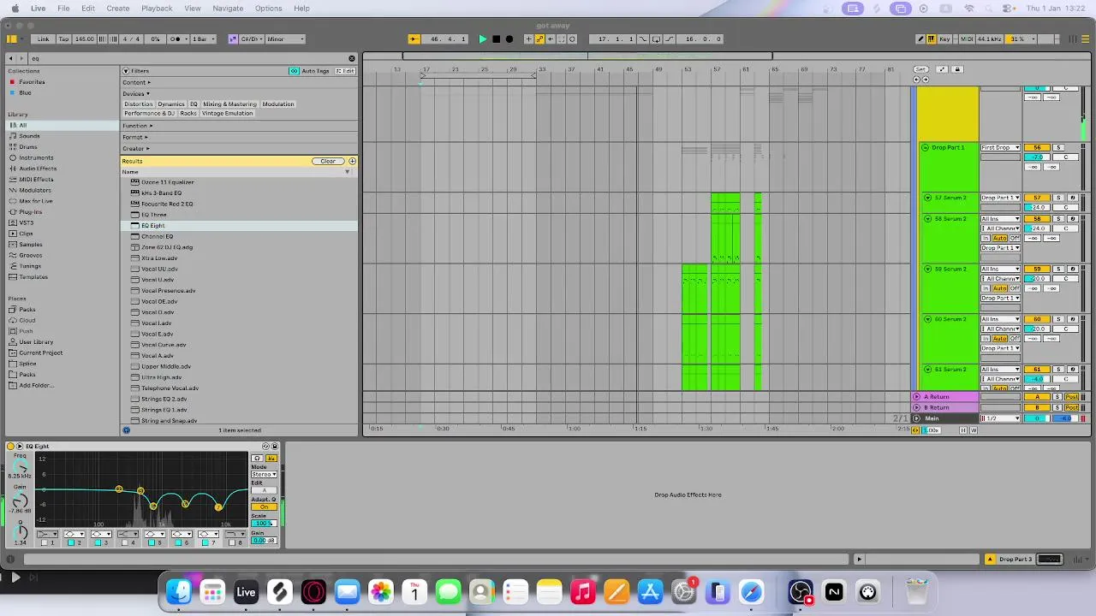Select the MIDI Effects browser category
The width and height of the screenshot is (1096, 616).
[36, 179]
